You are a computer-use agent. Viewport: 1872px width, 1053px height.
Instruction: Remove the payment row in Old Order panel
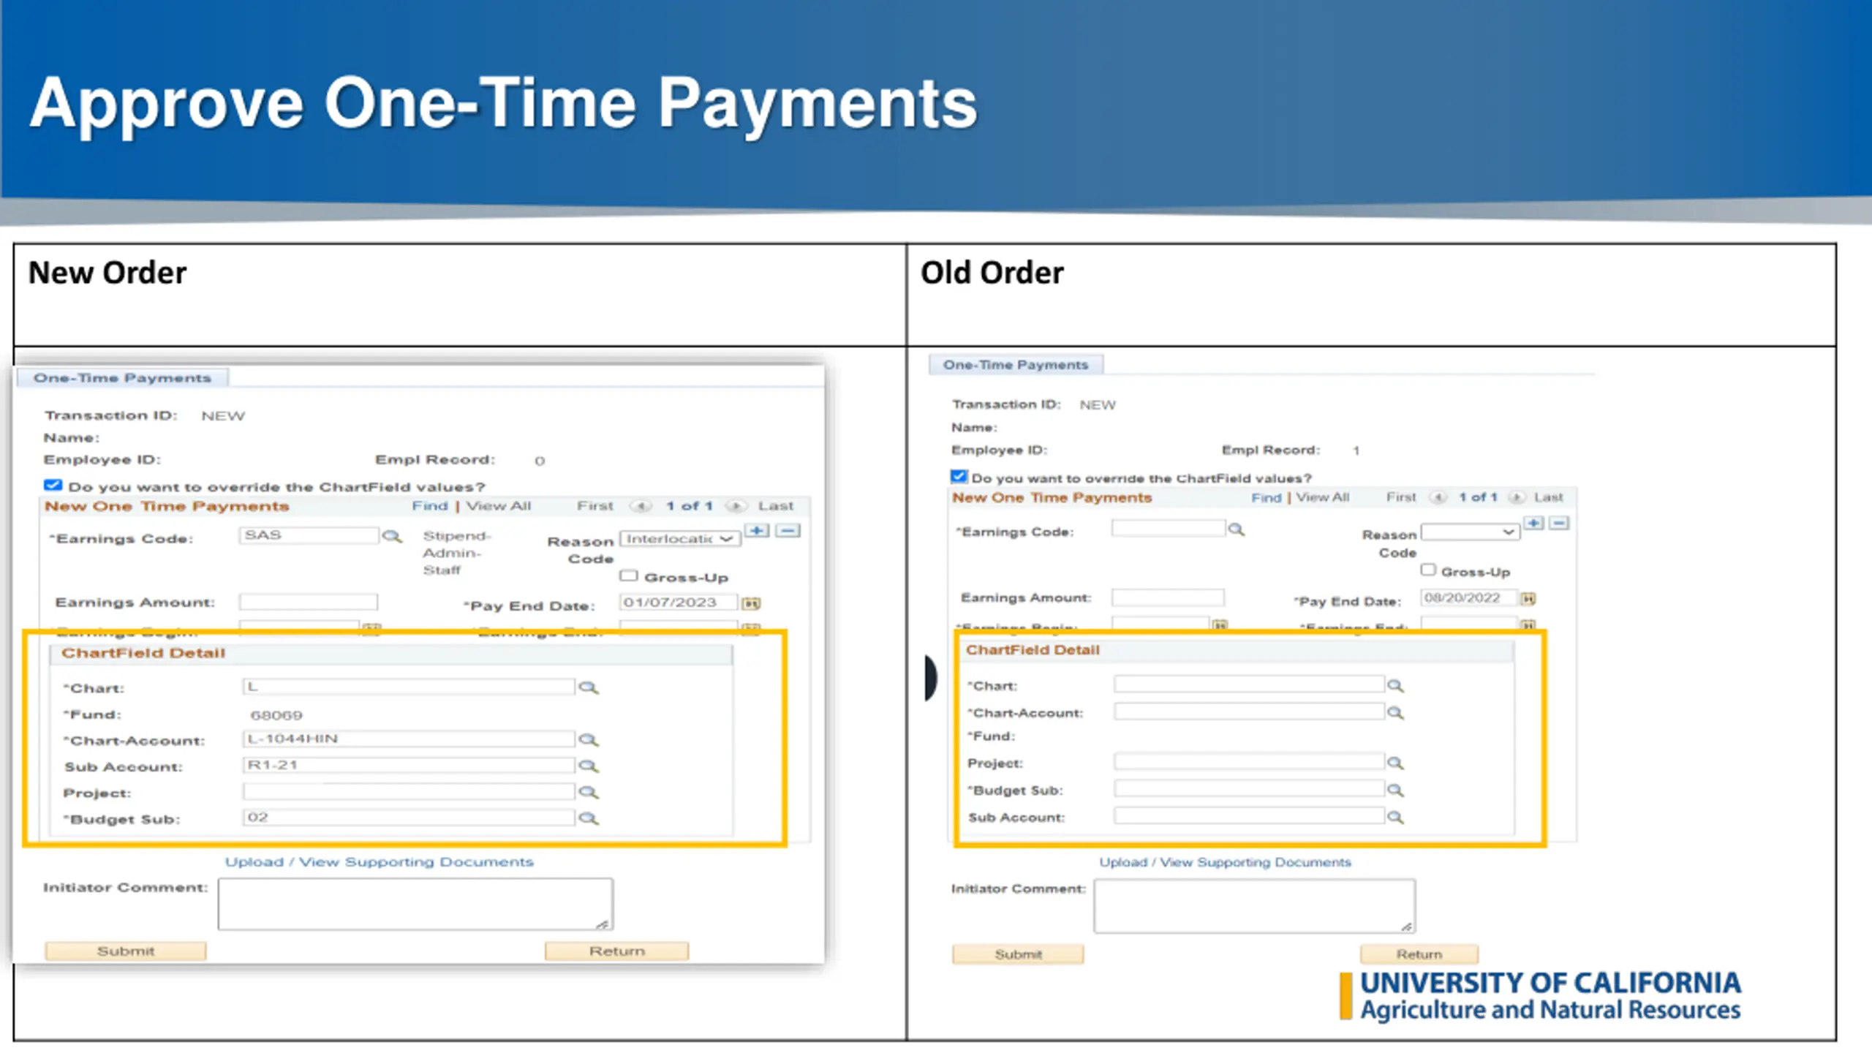(x=1558, y=524)
